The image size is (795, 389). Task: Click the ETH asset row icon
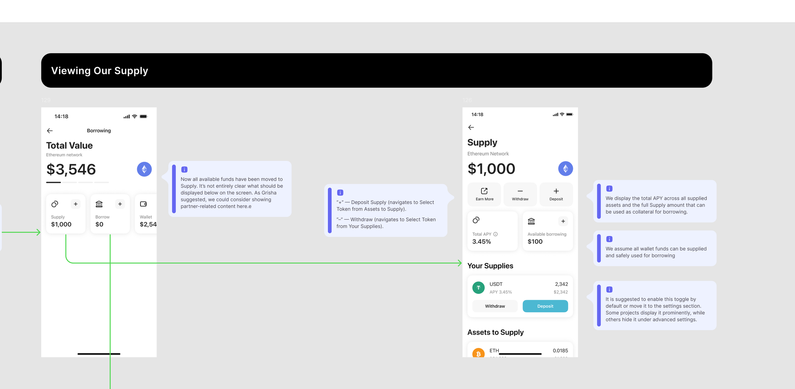point(478,353)
